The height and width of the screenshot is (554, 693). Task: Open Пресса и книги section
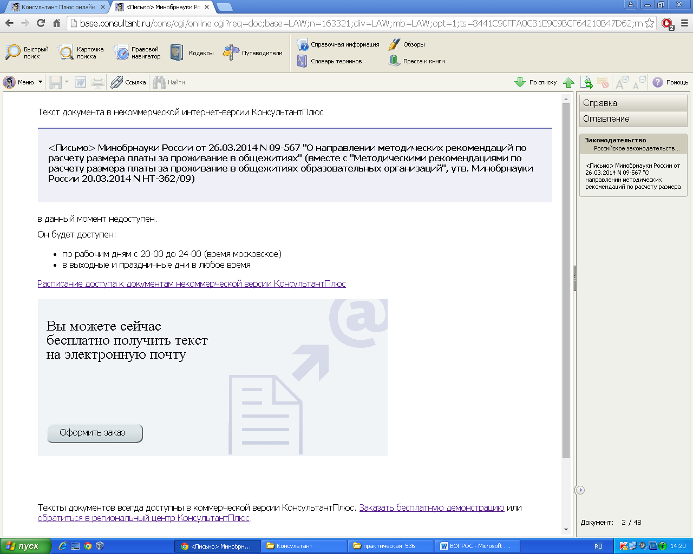417,61
